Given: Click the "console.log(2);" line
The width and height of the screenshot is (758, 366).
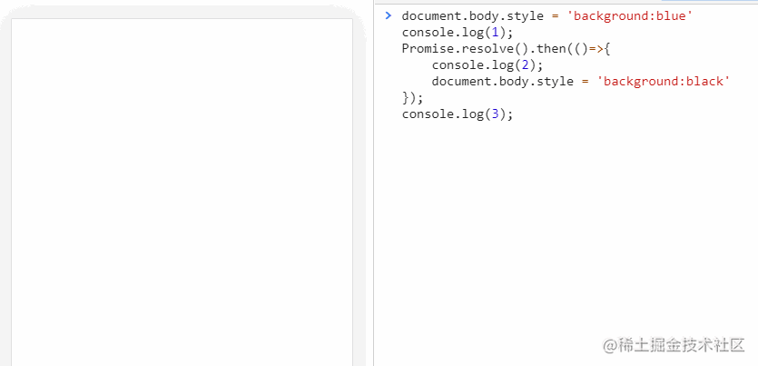Looking at the screenshot, I should [x=487, y=64].
